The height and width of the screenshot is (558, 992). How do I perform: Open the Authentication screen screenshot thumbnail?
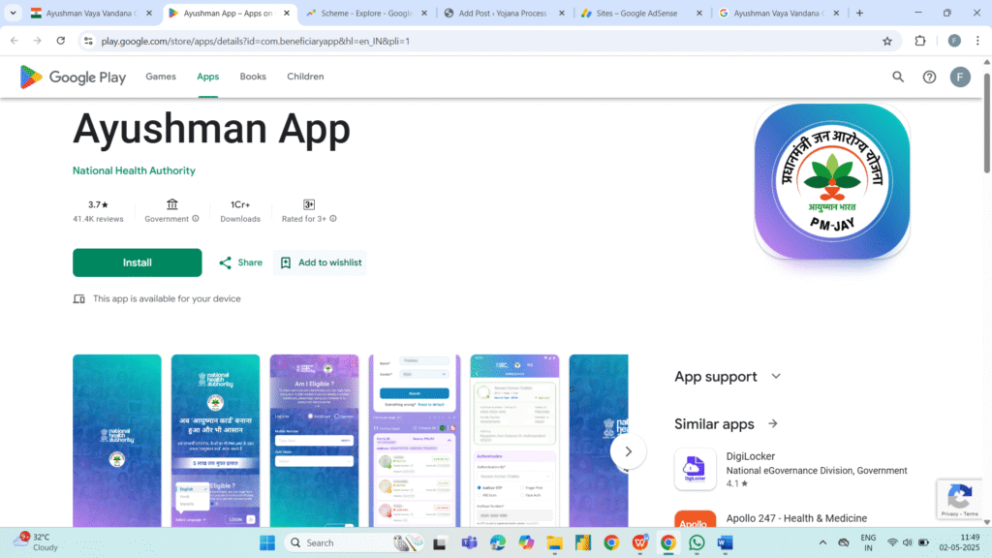tap(515, 441)
